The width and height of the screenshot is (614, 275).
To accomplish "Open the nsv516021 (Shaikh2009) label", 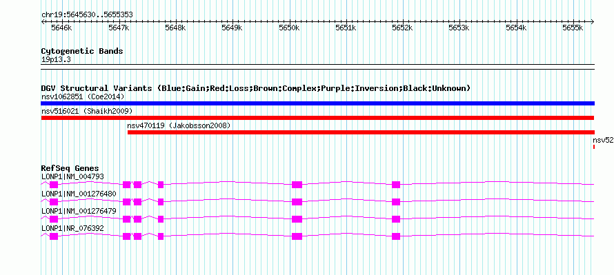I will point(87,111).
